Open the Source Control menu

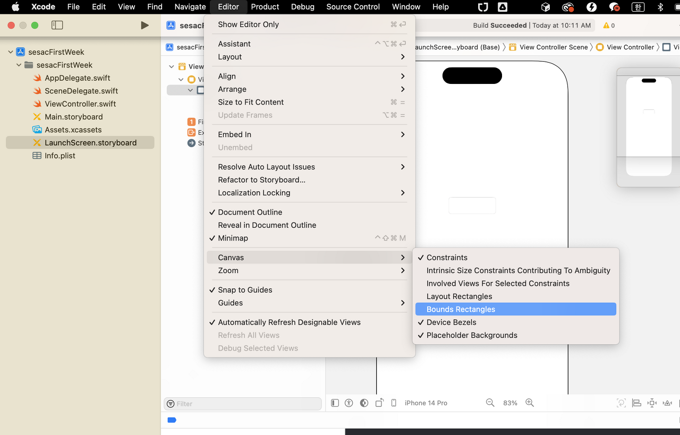point(353,7)
